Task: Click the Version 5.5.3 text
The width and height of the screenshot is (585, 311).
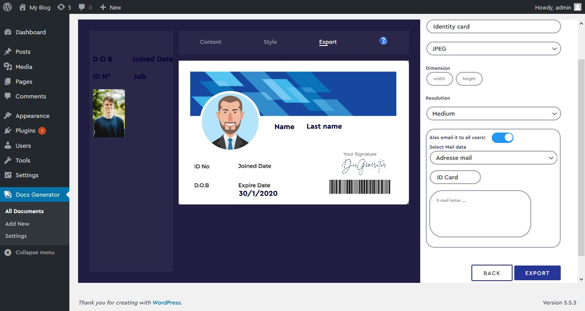Action: tap(559, 303)
